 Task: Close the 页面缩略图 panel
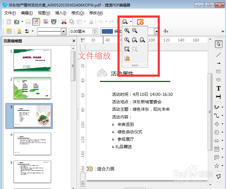click(74, 41)
